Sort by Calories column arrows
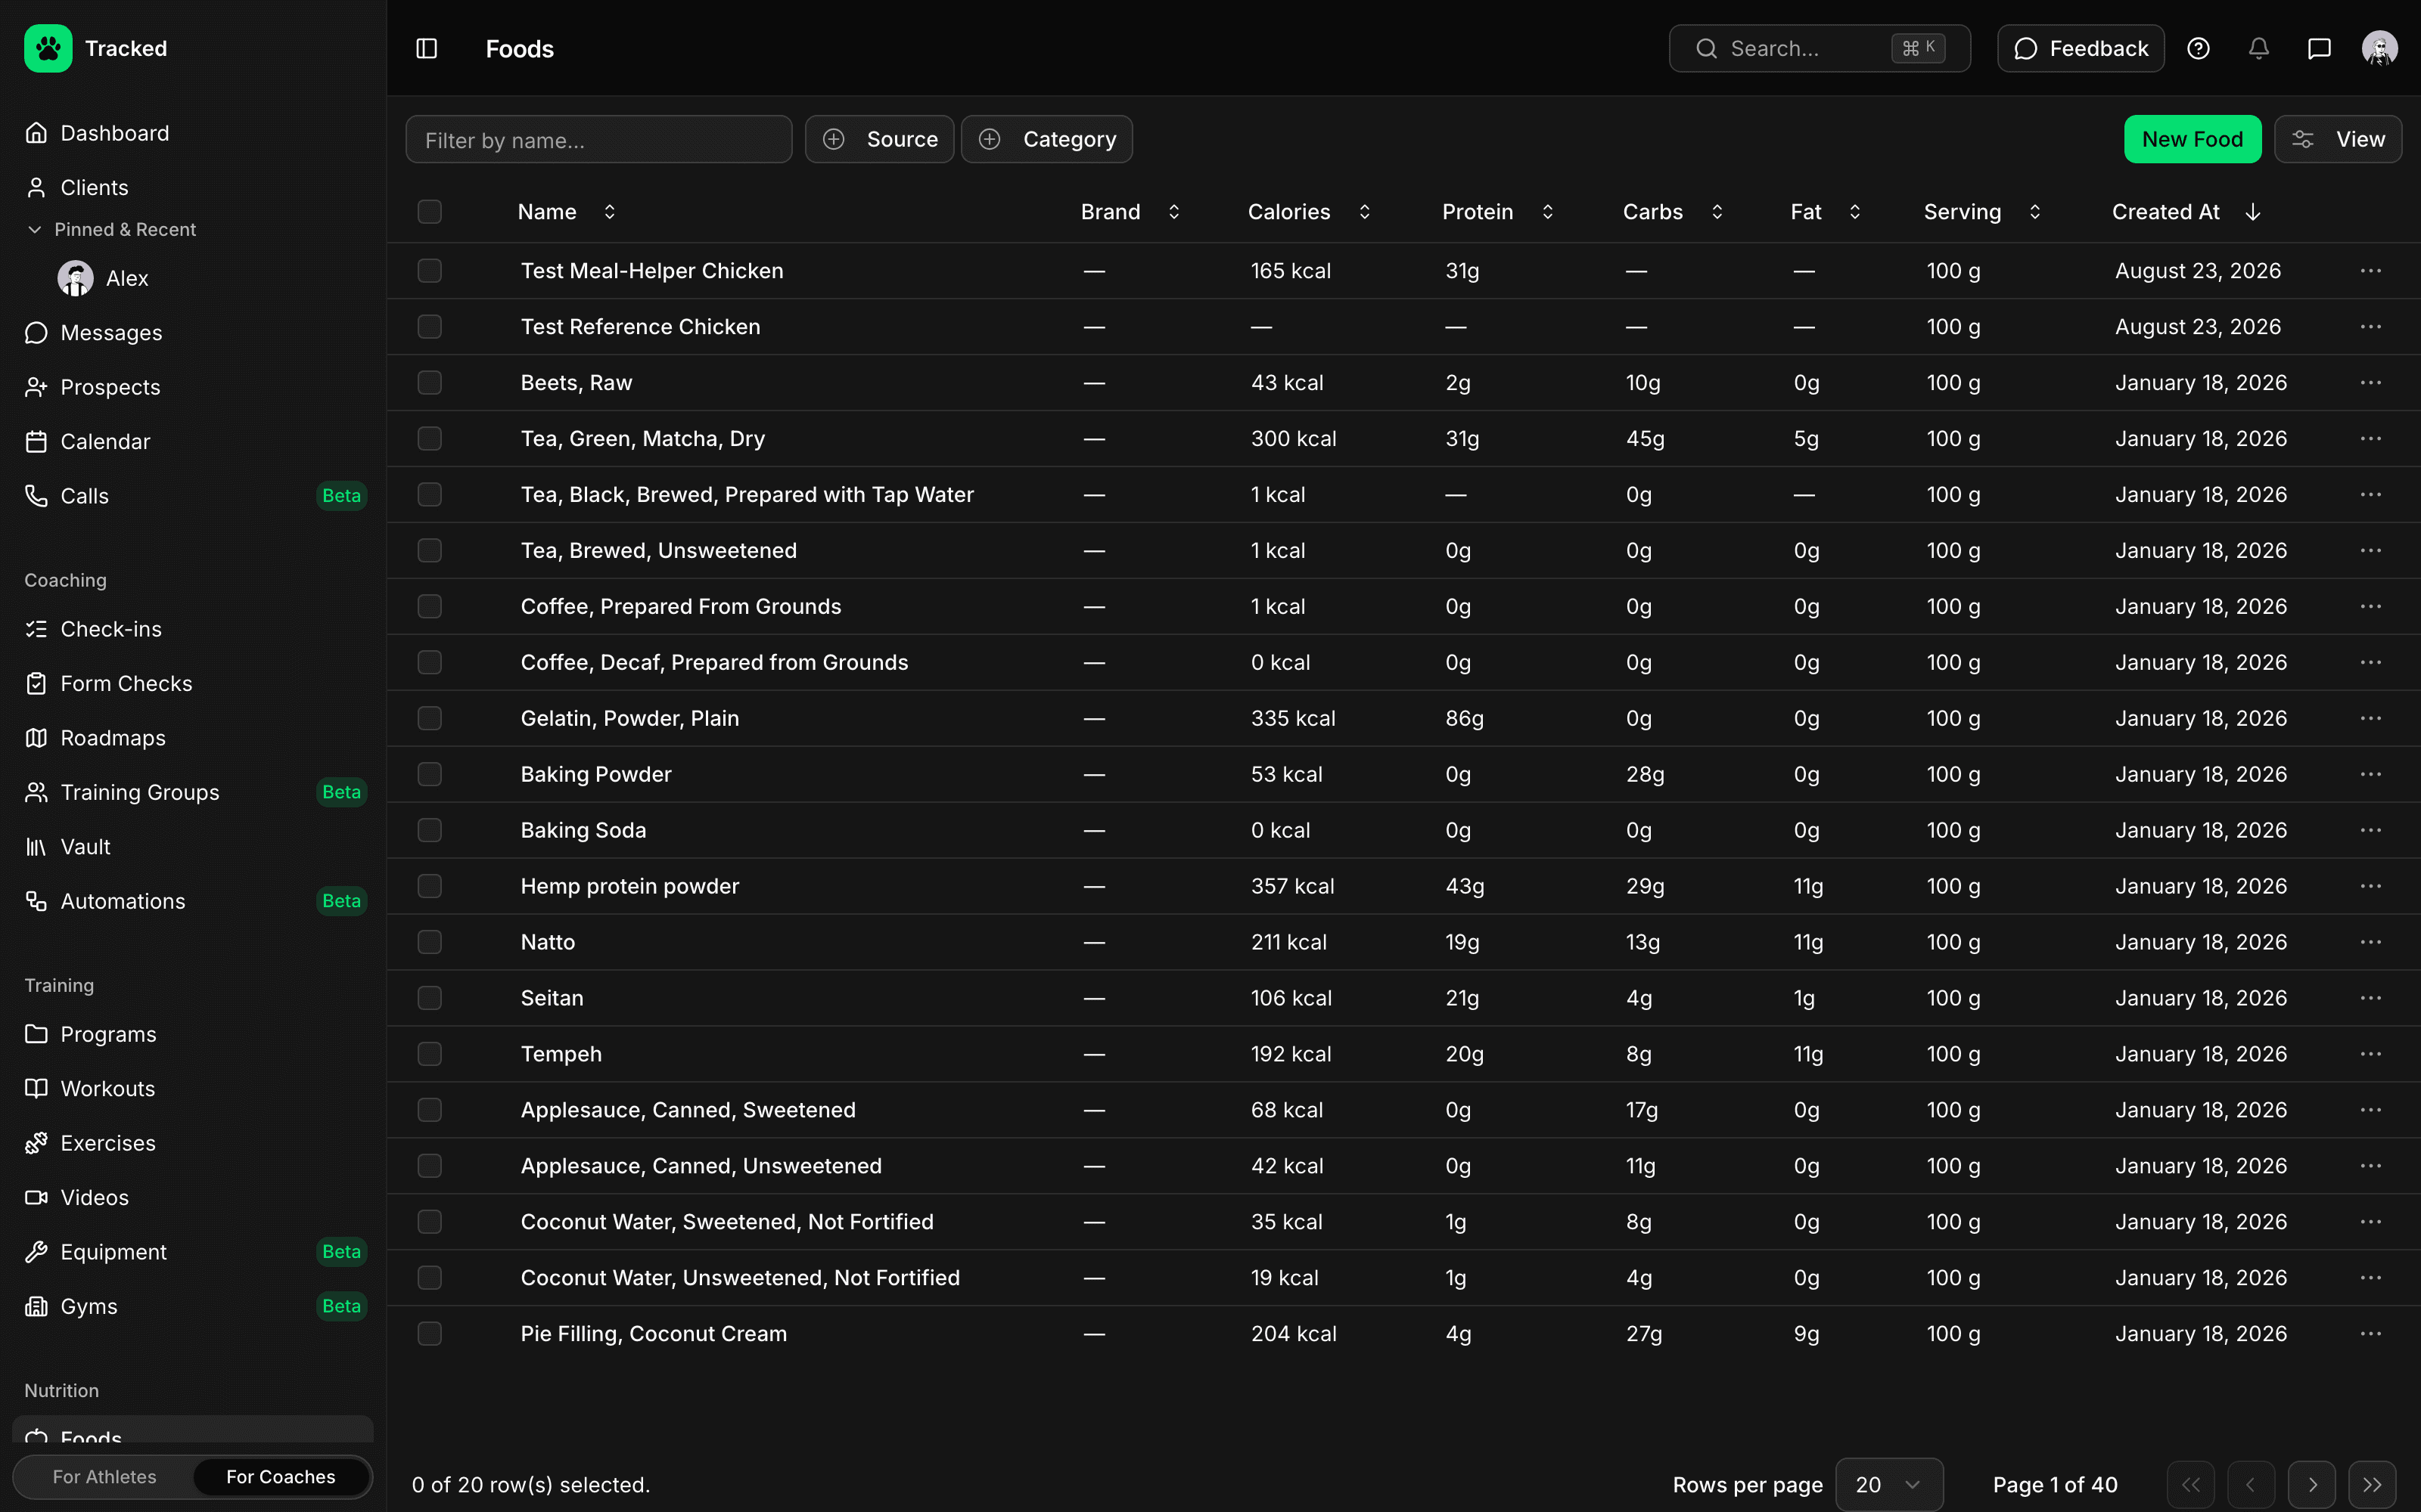The image size is (2421, 1512). 1365,212
